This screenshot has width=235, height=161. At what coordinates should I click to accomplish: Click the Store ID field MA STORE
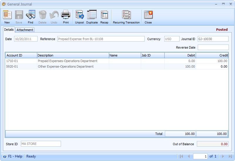(x=41, y=144)
